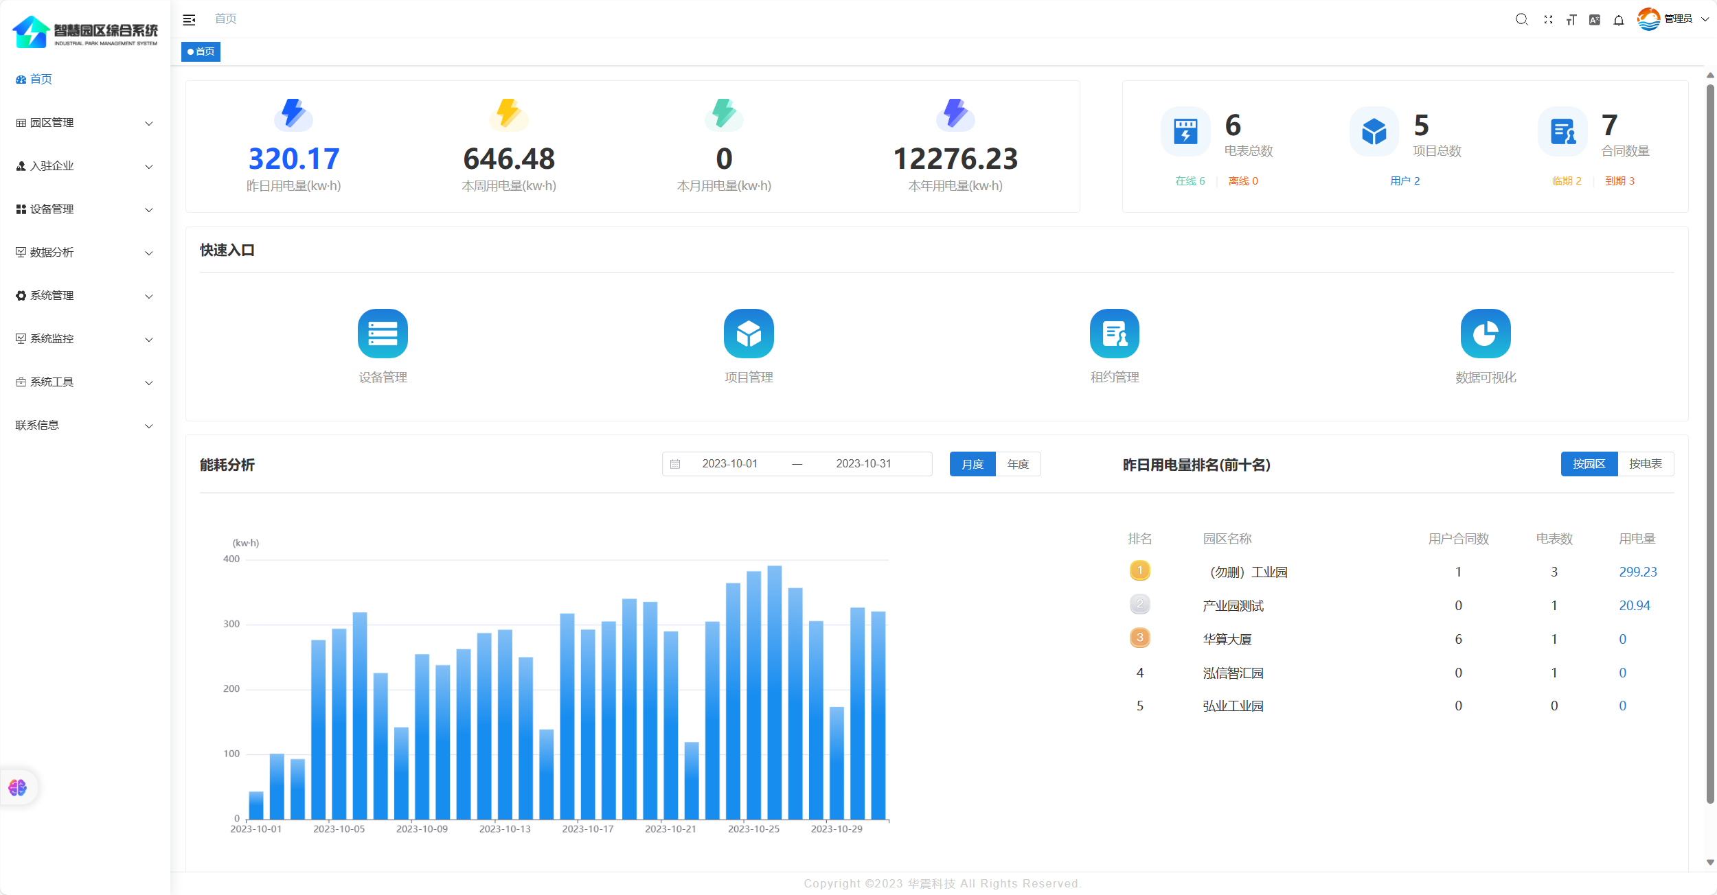
Task: Expand the 联系信息 sidebar menu
Action: click(85, 426)
